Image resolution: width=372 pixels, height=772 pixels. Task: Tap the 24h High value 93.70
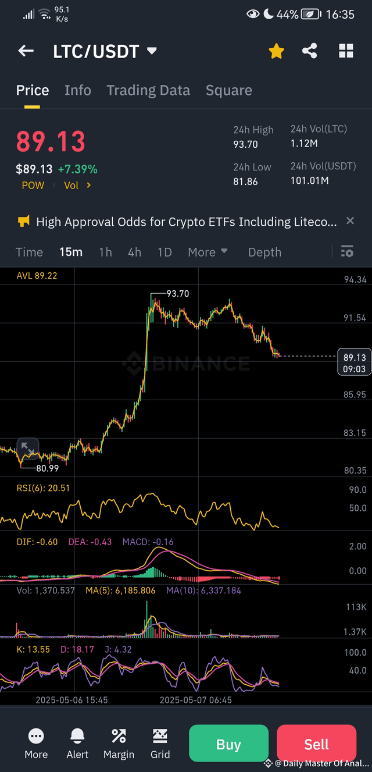pyautogui.click(x=245, y=144)
